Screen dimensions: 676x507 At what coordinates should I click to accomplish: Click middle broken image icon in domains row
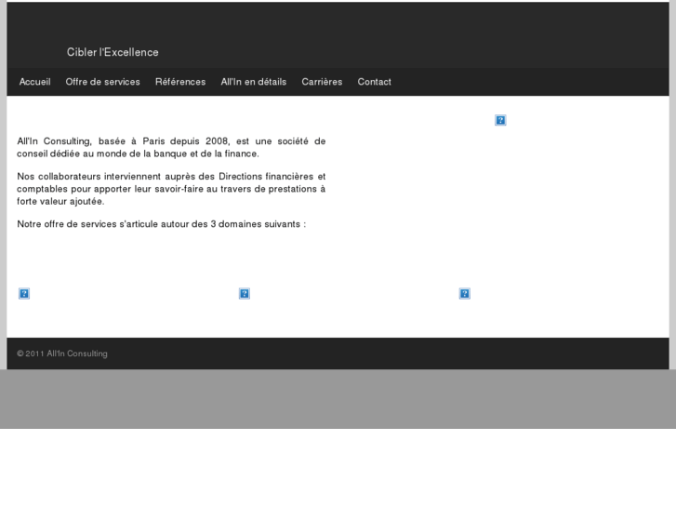[245, 294]
